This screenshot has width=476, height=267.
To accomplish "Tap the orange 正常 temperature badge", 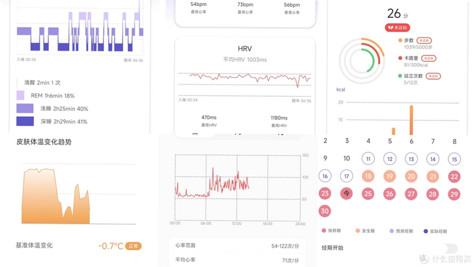I will [x=133, y=246].
